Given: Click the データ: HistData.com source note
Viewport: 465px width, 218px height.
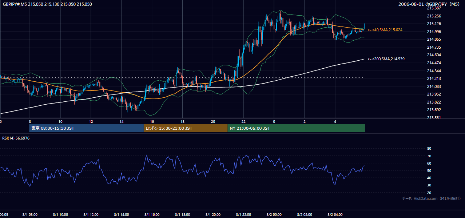Looking at the screenshot, I should click(x=432, y=198).
